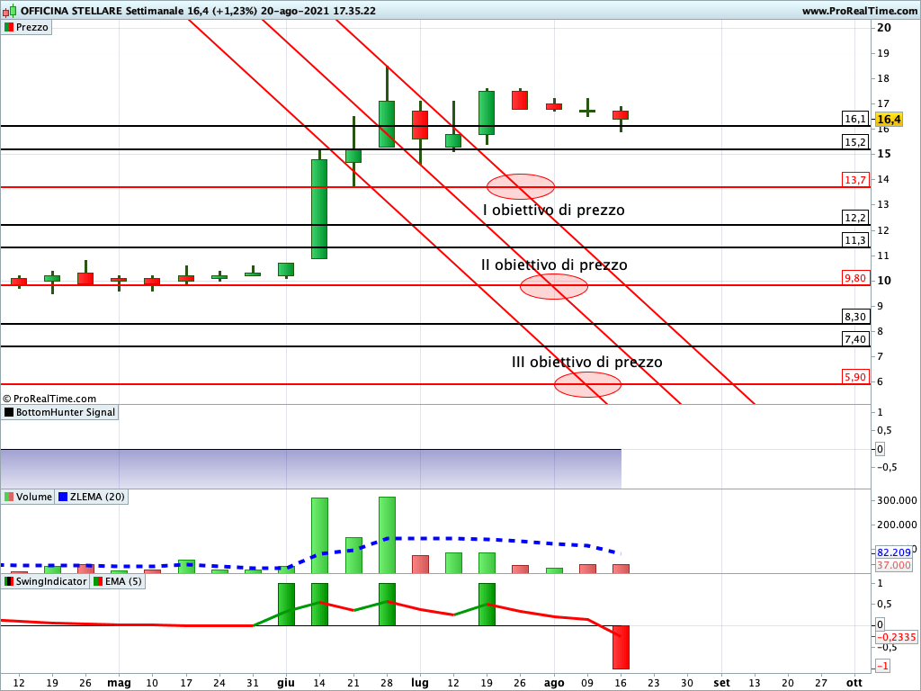
Task: Click the blue ZLEMA (20) legend icon
Action: (x=62, y=497)
